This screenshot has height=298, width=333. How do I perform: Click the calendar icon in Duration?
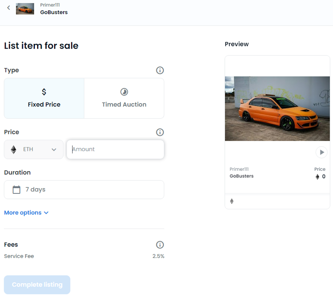pyautogui.click(x=17, y=190)
